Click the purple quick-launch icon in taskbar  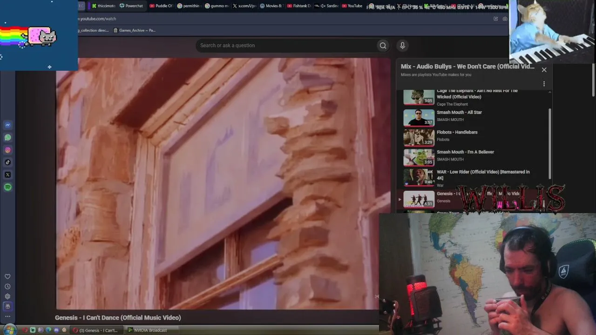pyautogui.click(x=41, y=330)
